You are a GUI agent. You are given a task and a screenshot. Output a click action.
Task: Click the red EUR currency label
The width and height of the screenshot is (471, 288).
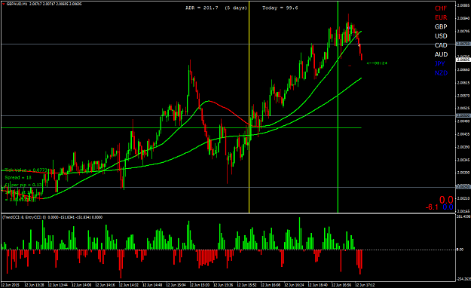pos(441,18)
